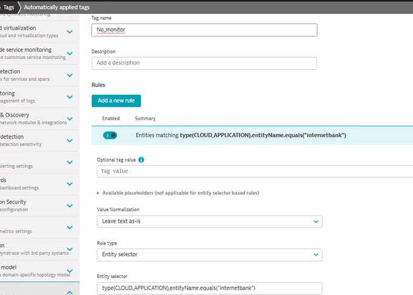
Task: Click the Entity selector text field
Action: click(209, 288)
